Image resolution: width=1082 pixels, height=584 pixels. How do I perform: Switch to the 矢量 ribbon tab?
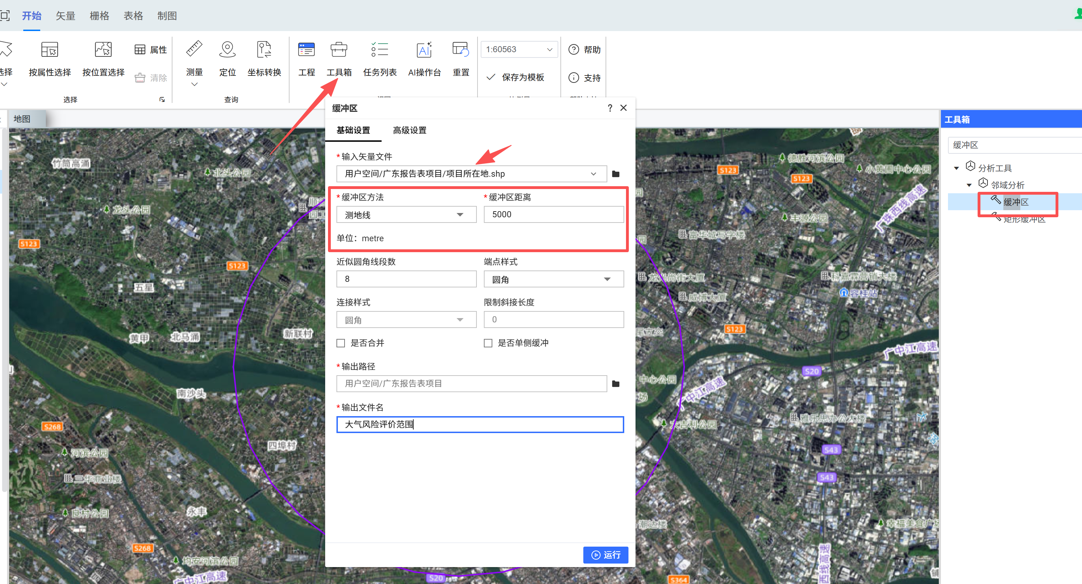tap(66, 16)
